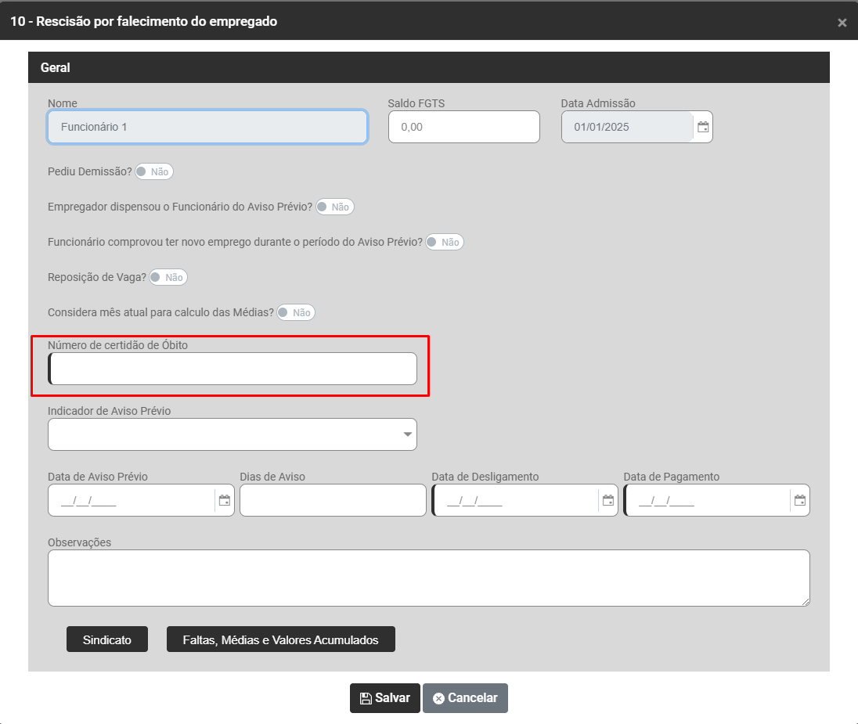Open calendar icon for Data de Pagamento
This screenshot has width=858, height=724.
[800, 500]
